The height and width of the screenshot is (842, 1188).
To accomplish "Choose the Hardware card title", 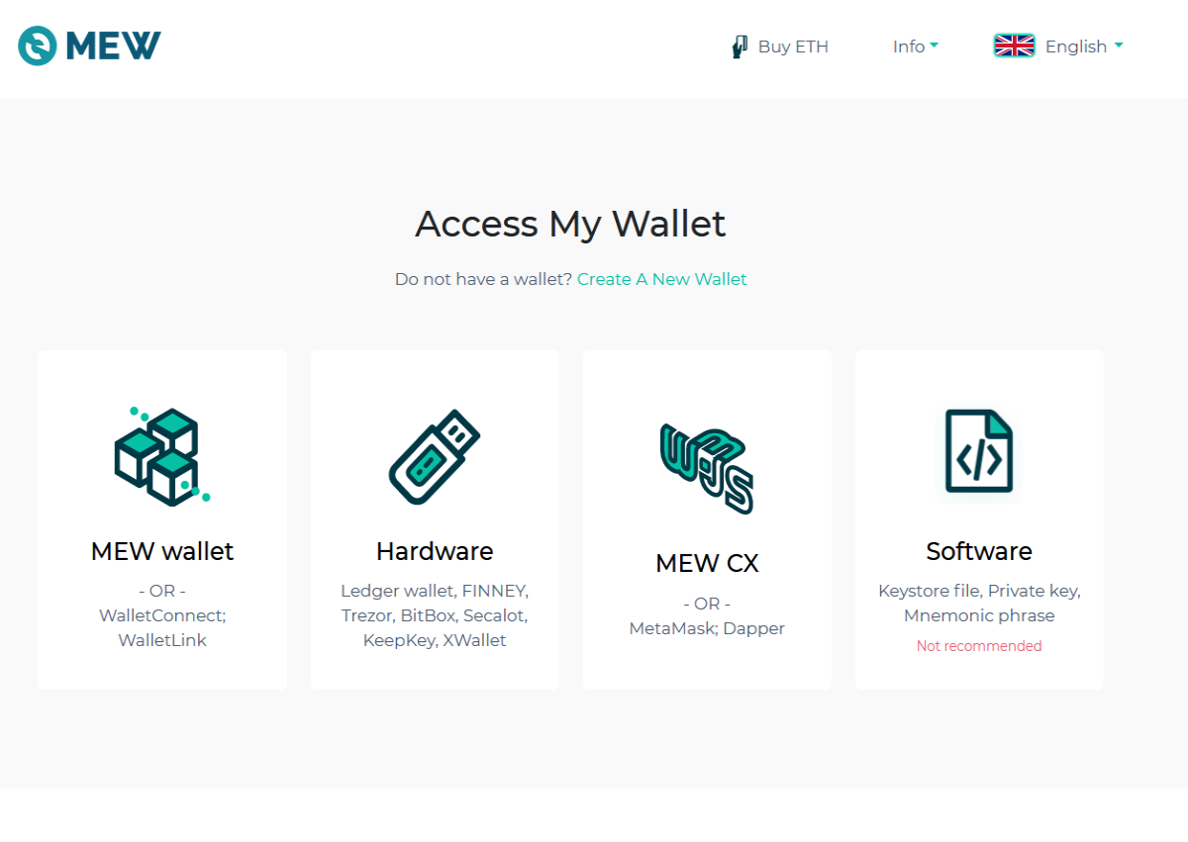I will coord(435,551).
